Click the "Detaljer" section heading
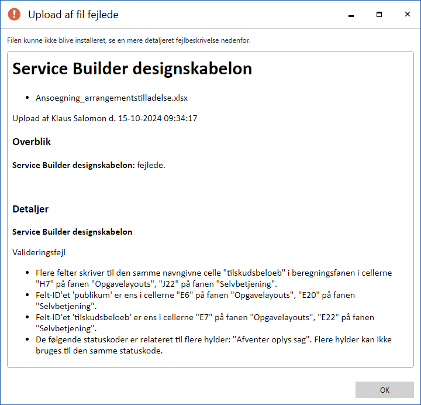Image resolution: width=421 pixels, height=405 pixels. (30, 208)
